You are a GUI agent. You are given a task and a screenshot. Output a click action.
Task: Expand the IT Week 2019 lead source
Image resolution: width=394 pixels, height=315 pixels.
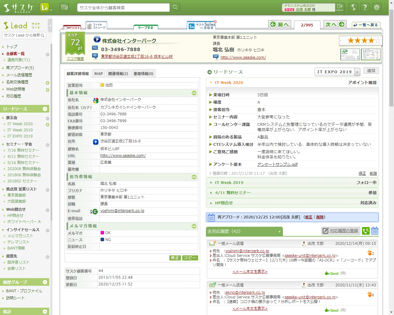[211, 183]
